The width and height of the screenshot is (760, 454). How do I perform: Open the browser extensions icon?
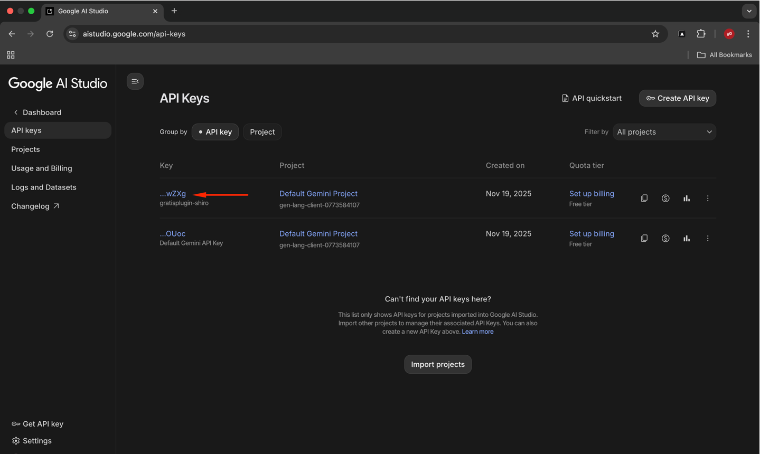pyautogui.click(x=701, y=34)
